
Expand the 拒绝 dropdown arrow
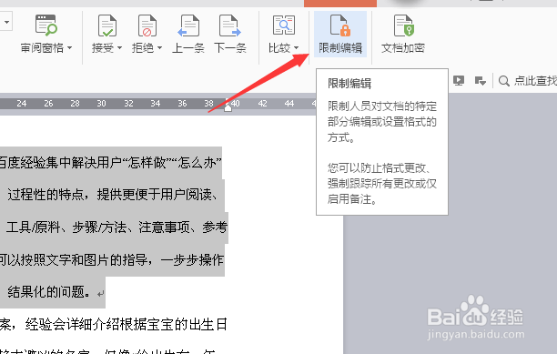pyautogui.click(x=159, y=47)
